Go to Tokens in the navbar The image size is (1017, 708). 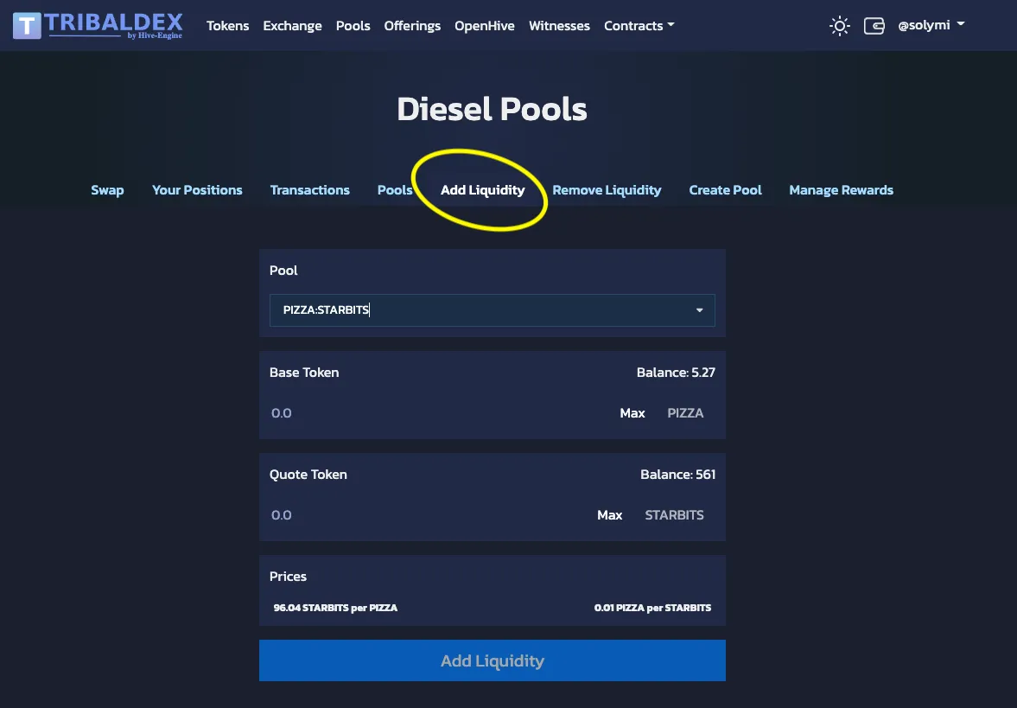tap(227, 26)
